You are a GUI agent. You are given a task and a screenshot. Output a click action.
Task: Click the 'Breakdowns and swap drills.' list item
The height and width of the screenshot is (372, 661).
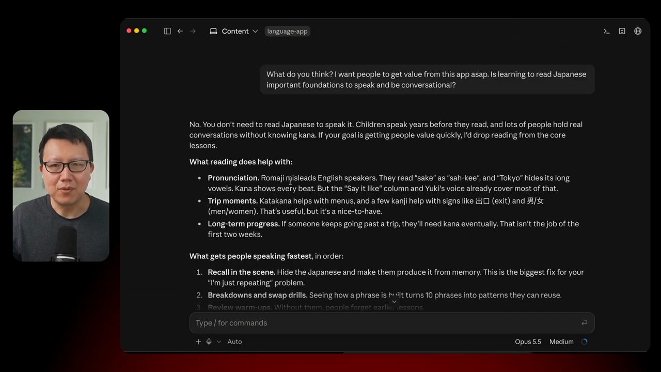[x=385, y=295]
